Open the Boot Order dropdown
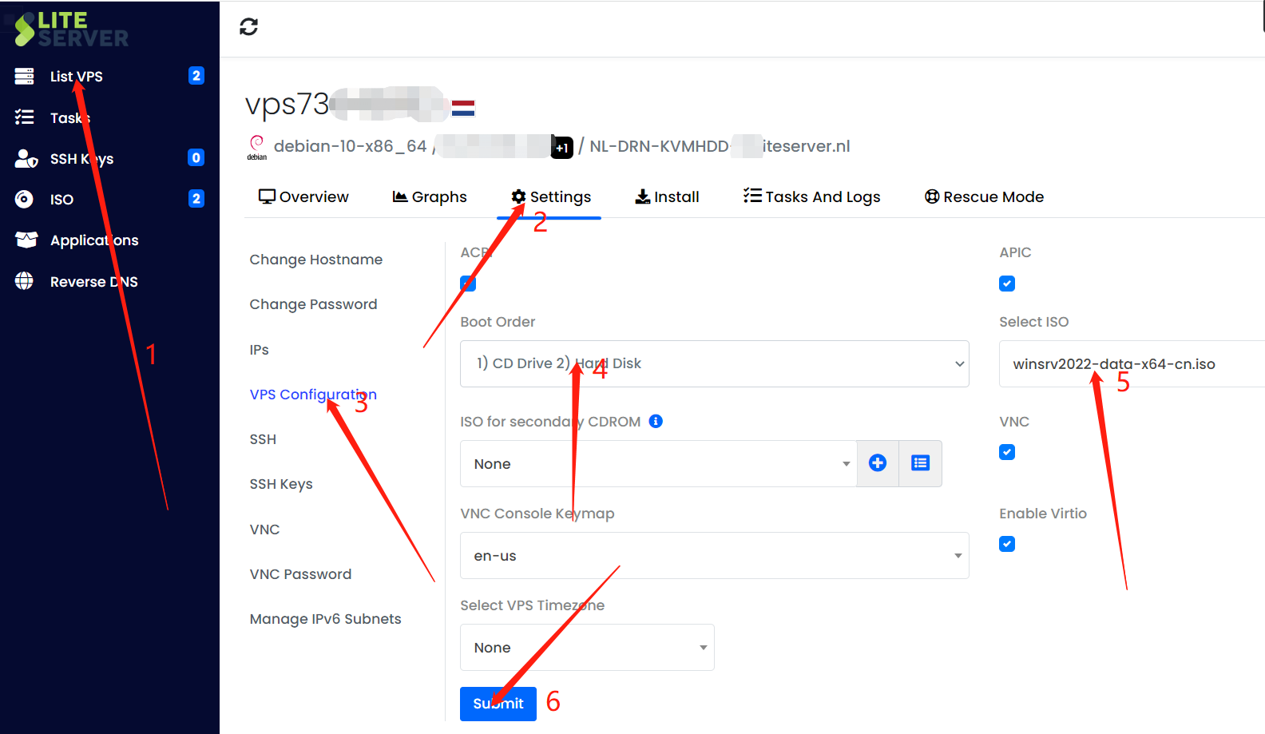This screenshot has height=734, width=1265. click(714, 364)
